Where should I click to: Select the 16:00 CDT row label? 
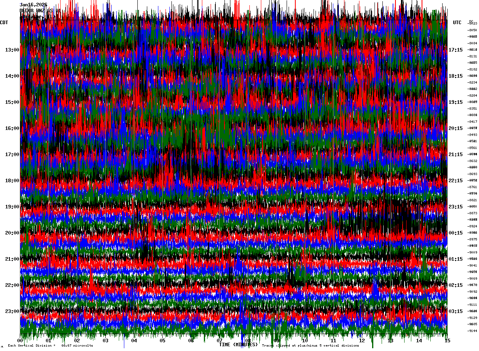point(12,128)
